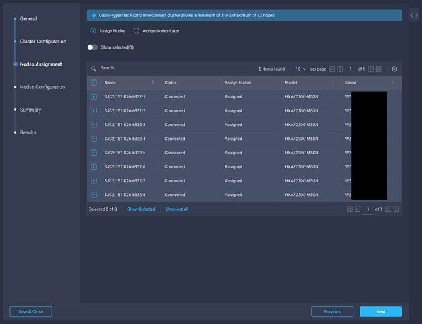Image resolution: width=422 pixels, height=324 pixels.
Task: Uncheck node SJC2-151-K26-6332-1
Action: (94, 96)
